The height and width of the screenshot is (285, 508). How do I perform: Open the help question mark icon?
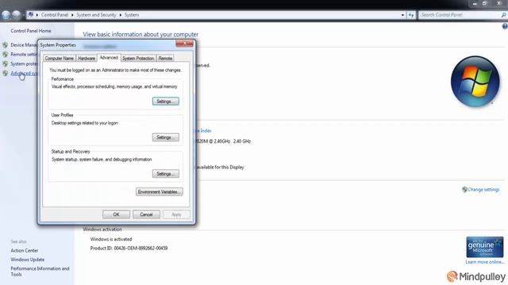pos(505,27)
